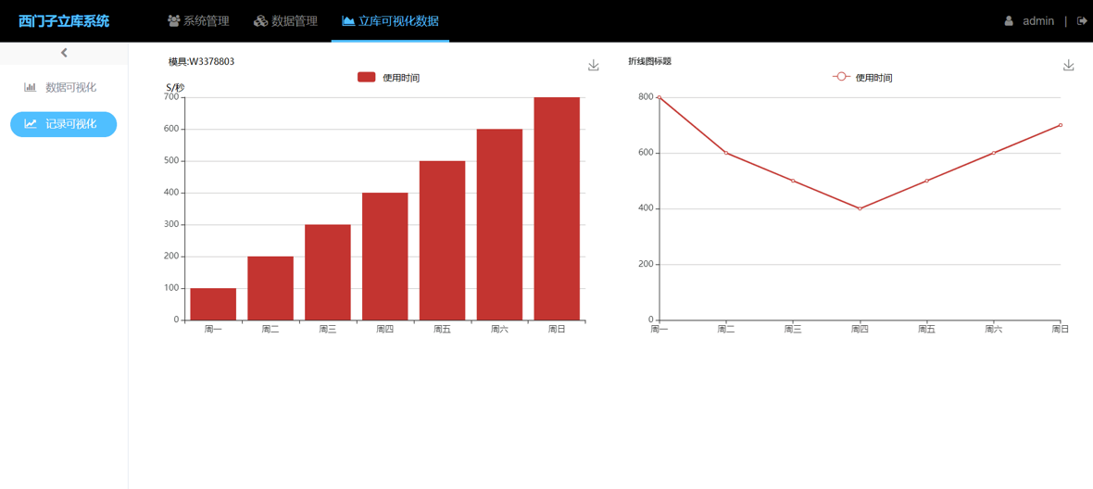Viewport: 1093px width, 489px height.
Task: Open the 数据管理 menu
Action: tap(286, 21)
